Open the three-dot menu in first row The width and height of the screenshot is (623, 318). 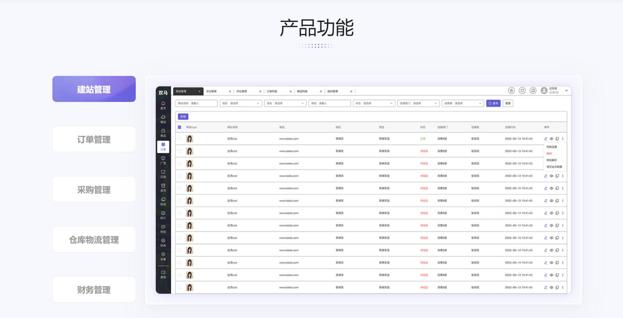point(563,139)
